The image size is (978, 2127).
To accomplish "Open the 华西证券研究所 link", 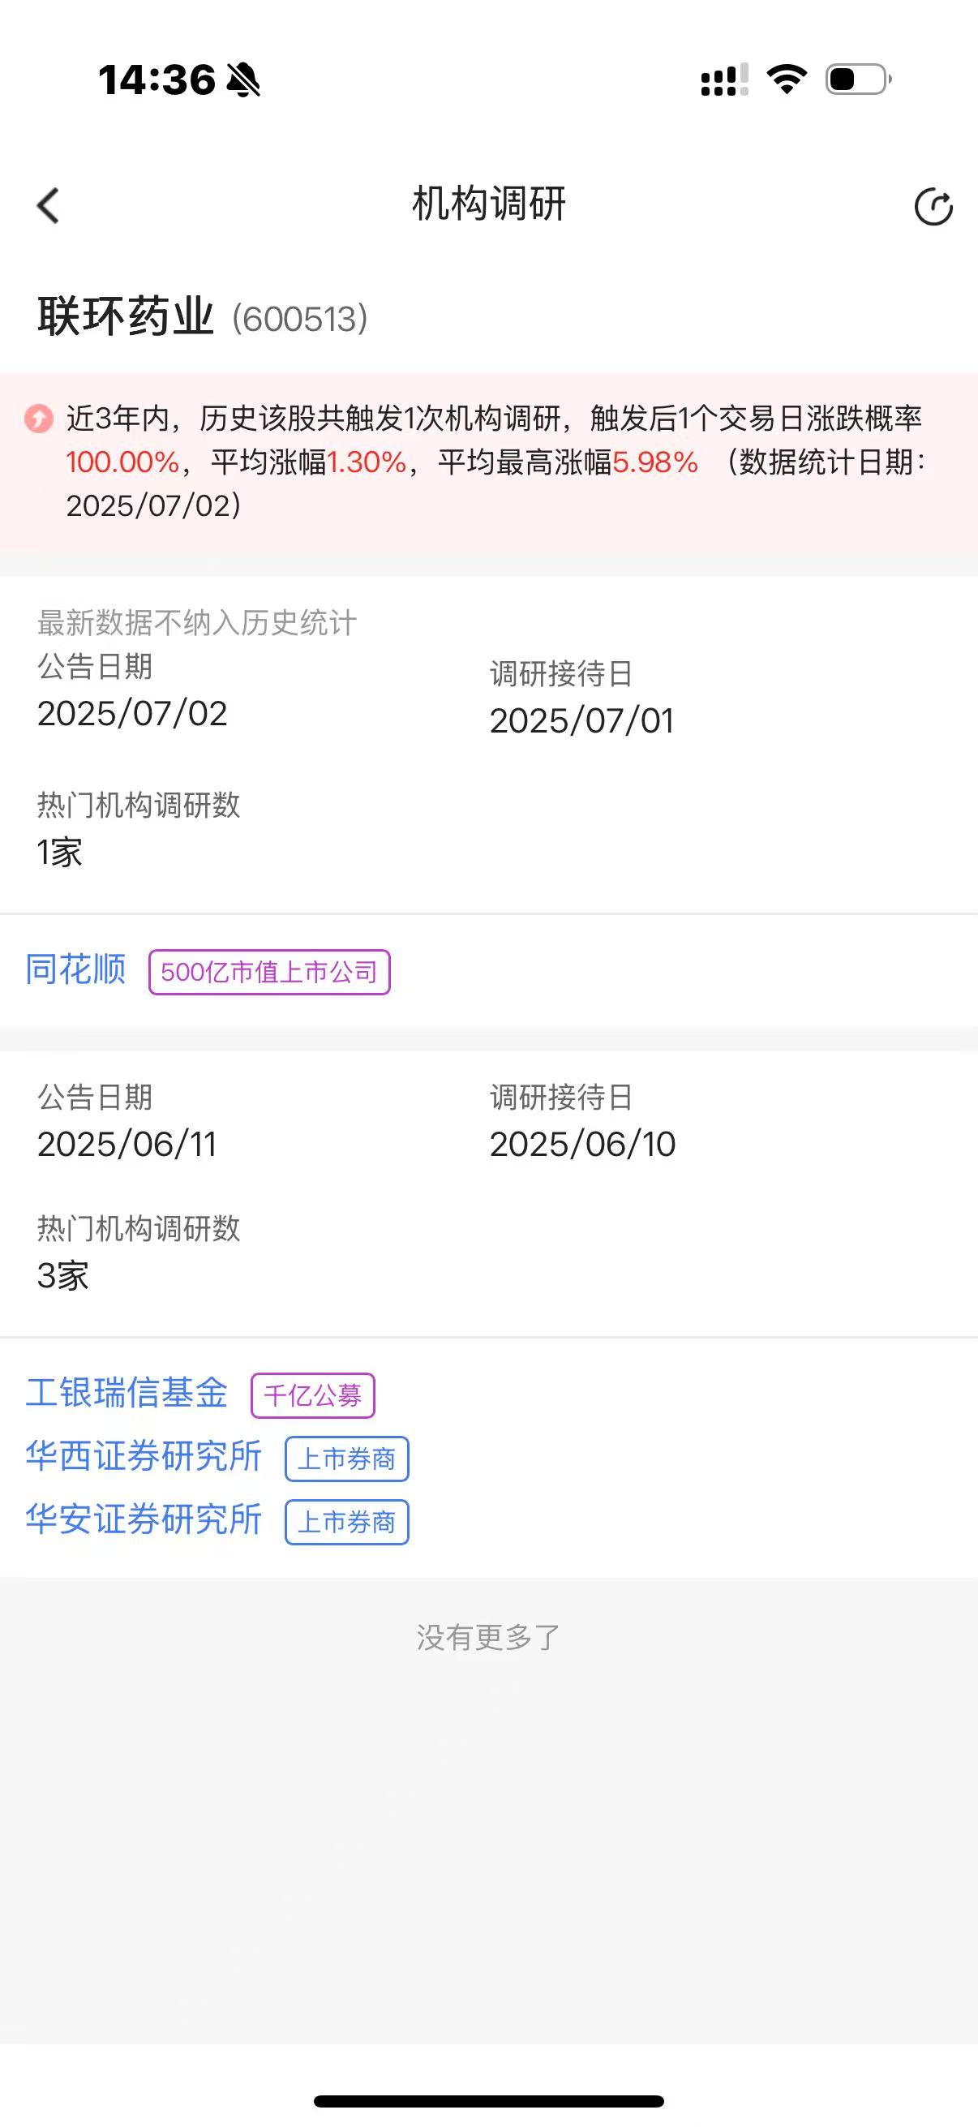I will click(144, 1457).
